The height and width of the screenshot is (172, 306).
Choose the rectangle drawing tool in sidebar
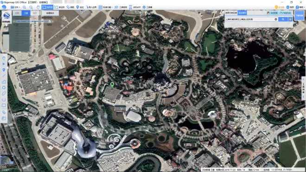tap(4, 105)
